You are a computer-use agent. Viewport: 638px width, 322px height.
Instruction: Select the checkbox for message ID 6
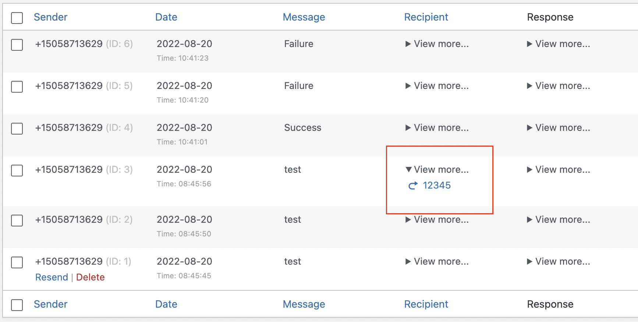coord(17,45)
